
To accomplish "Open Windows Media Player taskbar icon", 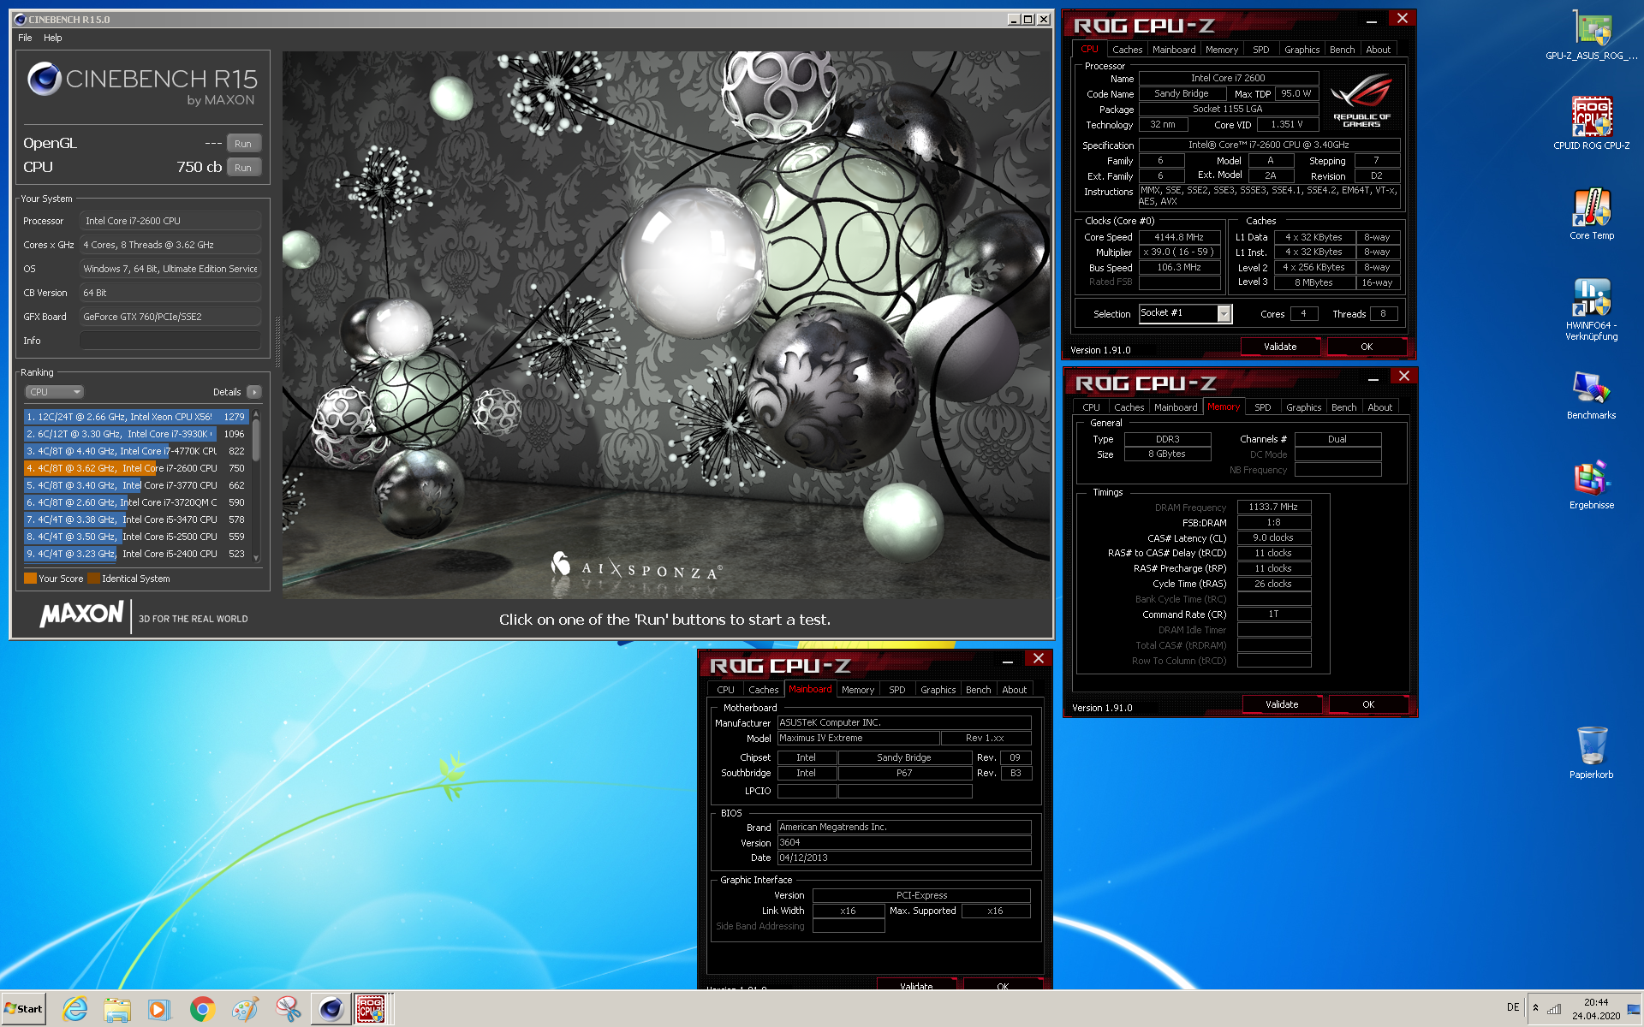I will [x=159, y=1009].
